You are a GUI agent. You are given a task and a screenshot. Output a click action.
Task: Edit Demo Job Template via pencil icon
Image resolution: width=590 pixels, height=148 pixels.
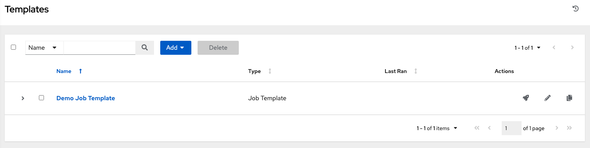pyautogui.click(x=548, y=98)
